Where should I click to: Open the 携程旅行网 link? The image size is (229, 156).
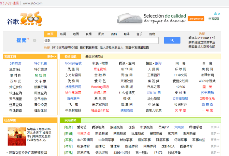73,87
